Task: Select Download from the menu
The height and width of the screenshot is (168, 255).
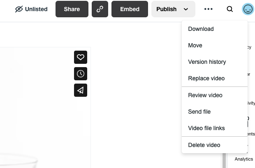Action: [201, 29]
